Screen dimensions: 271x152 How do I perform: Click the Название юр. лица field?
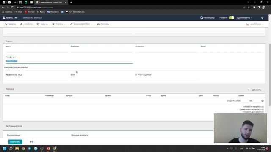click(x=36, y=79)
